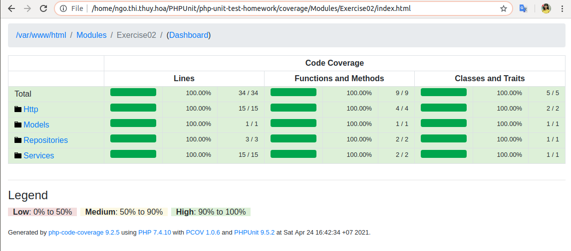Go to /var/www/html breadcrumb
Screen dimensions: 571x251
41,35
